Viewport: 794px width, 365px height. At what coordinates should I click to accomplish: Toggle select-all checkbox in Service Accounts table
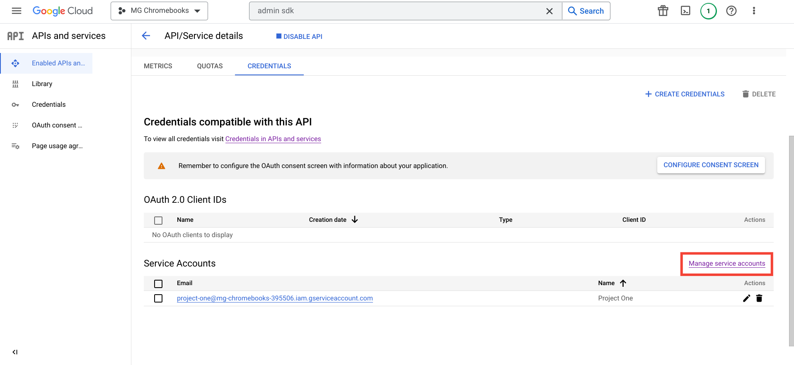click(x=158, y=284)
